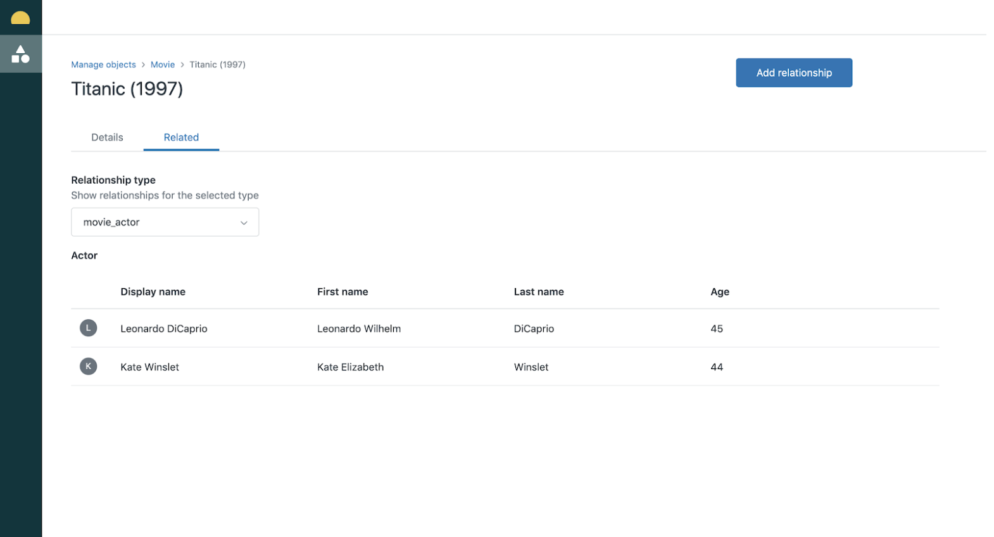Click the Winslet last name cell

[531, 367]
